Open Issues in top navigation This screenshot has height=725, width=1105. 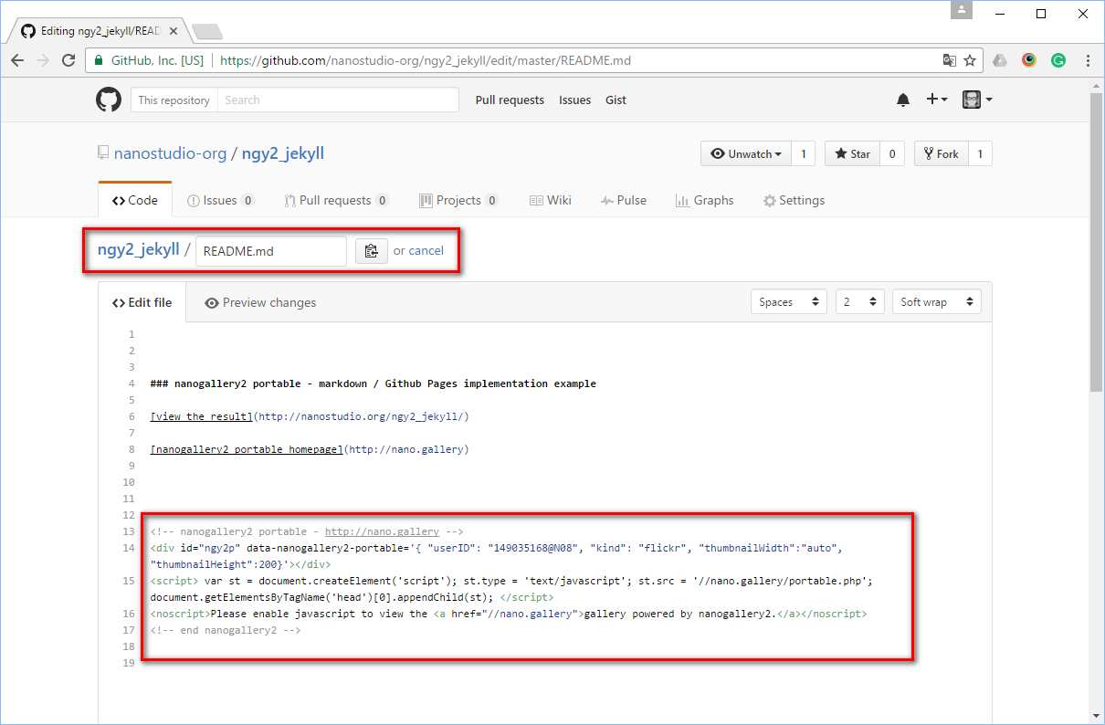[575, 100]
